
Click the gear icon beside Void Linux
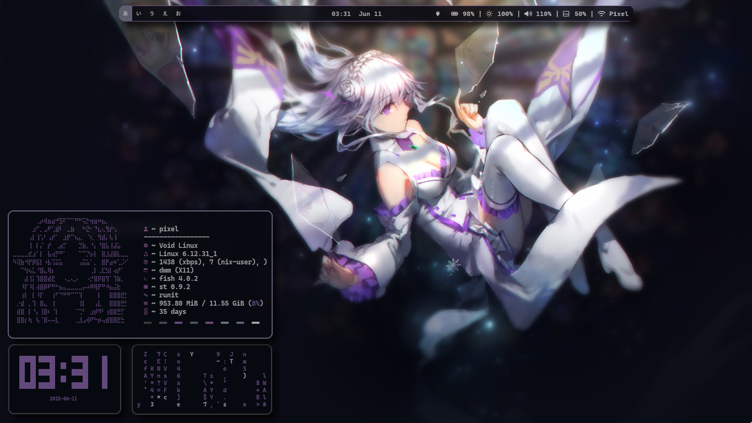click(145, 246)
